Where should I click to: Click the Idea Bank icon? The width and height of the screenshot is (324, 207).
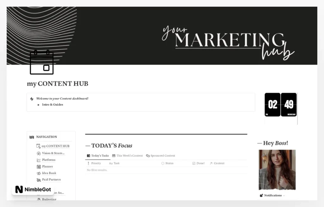pyautogui.click(x=38, y=173)
